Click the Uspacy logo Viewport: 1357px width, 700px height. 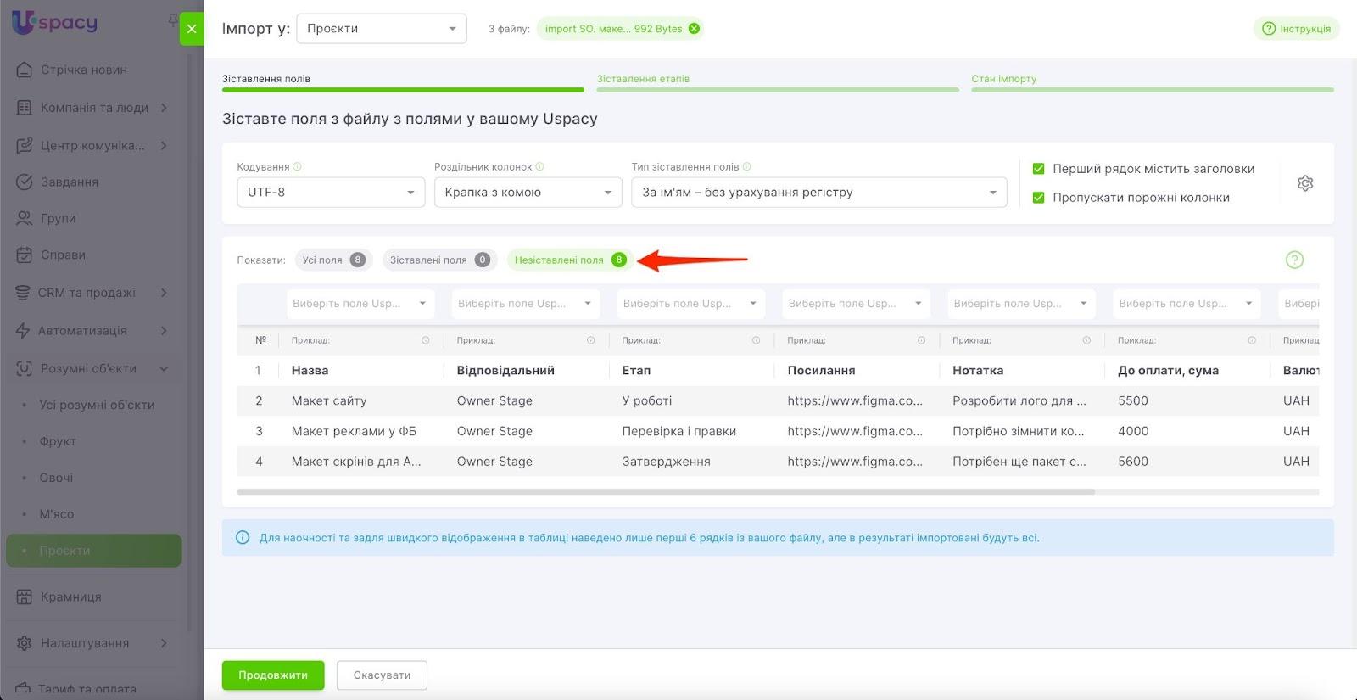[55, 23]
